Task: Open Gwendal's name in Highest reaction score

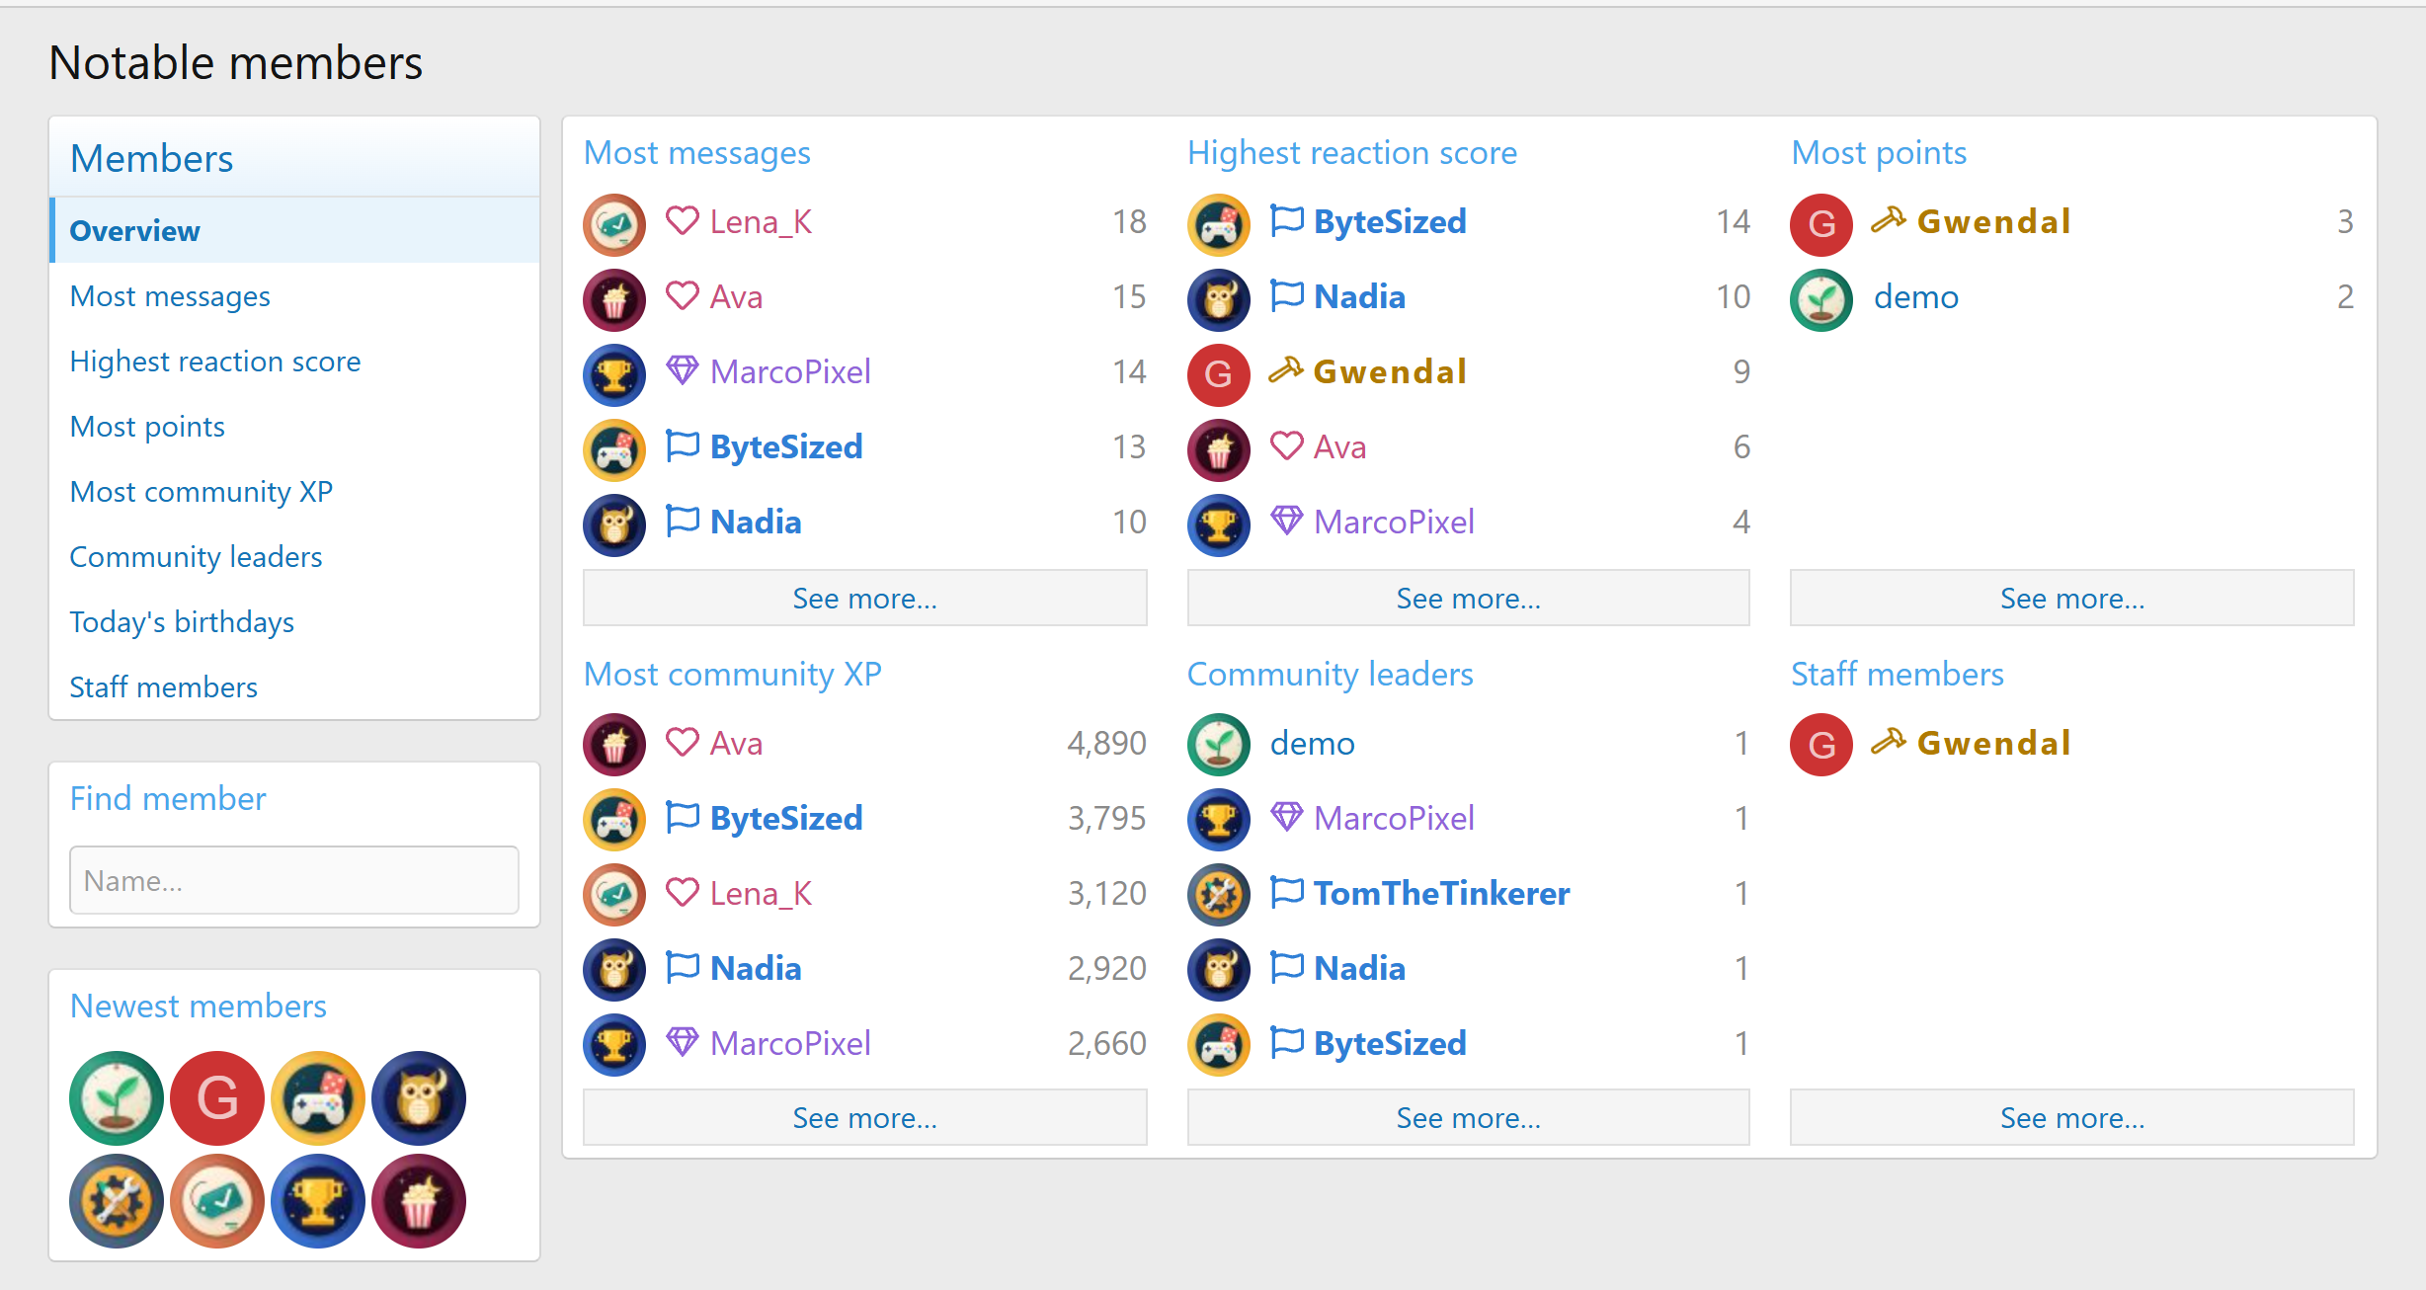Action: [1390, 371]
